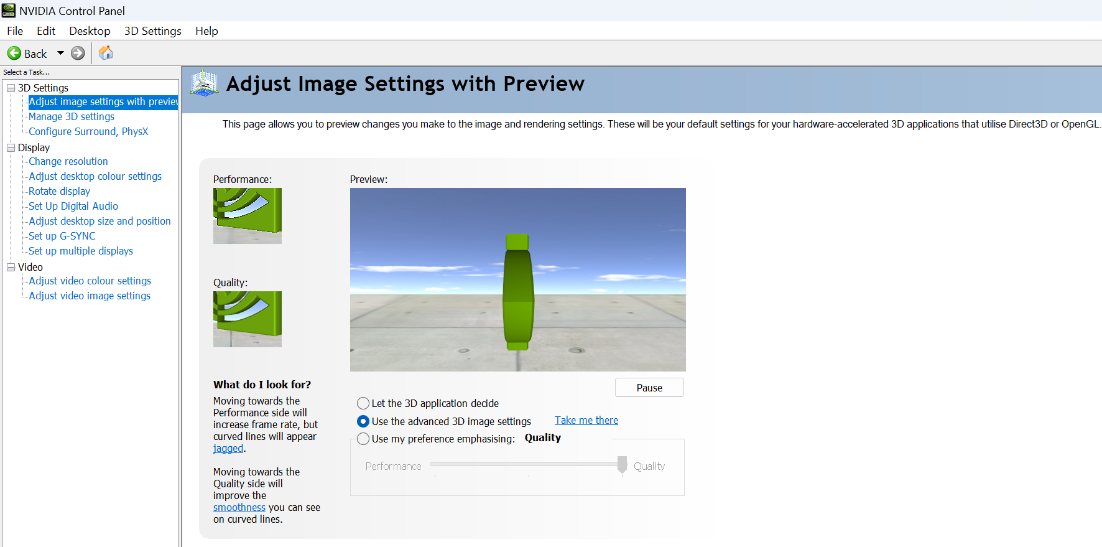
Task: Follow the Take me there link
Action: pos(586,420)
